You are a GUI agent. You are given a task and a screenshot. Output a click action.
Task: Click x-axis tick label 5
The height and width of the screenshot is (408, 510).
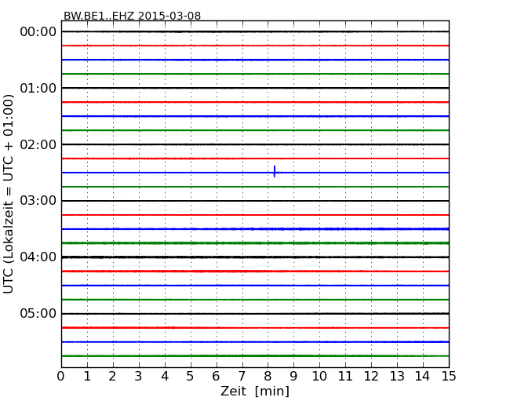click(191, 377)
